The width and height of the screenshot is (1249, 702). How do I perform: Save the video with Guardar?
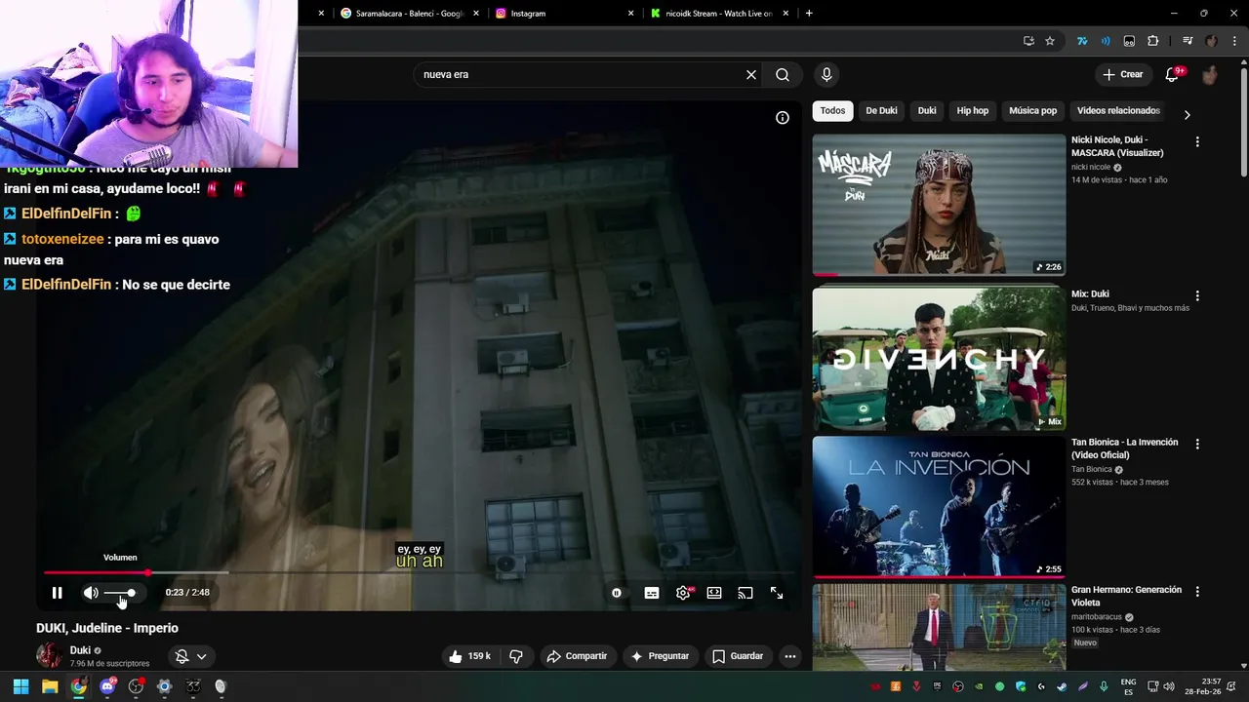(738, 656)
